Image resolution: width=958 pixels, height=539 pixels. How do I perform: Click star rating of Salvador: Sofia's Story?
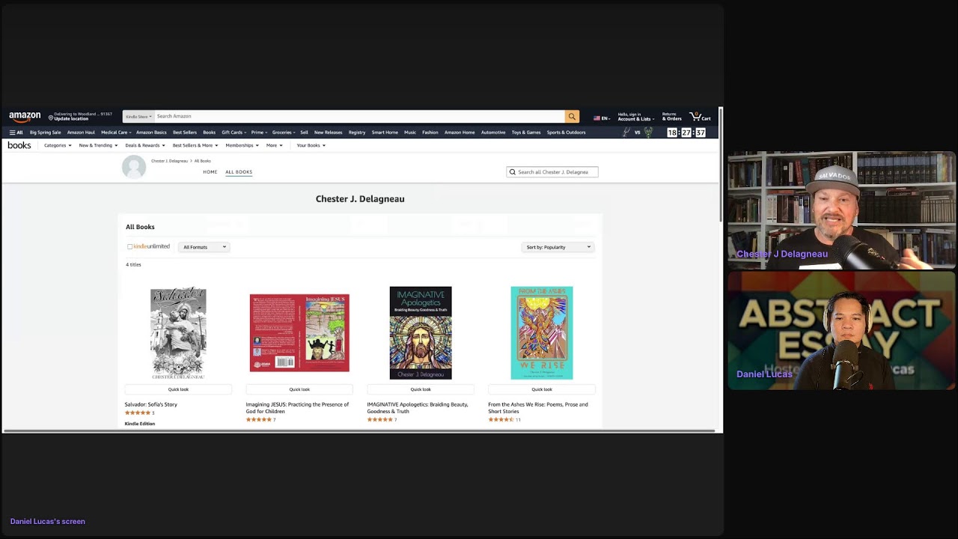(138, 413)
